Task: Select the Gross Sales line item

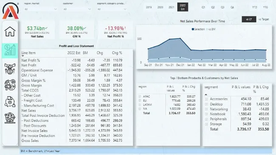Action: tap(30, 141)
